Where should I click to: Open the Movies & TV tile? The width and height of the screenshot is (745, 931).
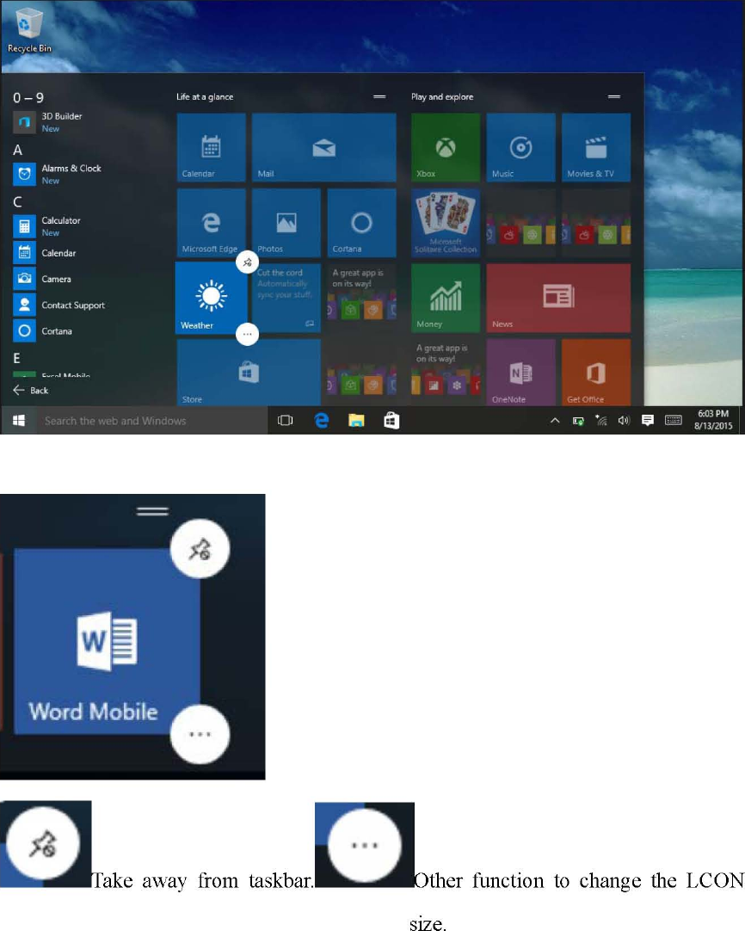(596, 147)
